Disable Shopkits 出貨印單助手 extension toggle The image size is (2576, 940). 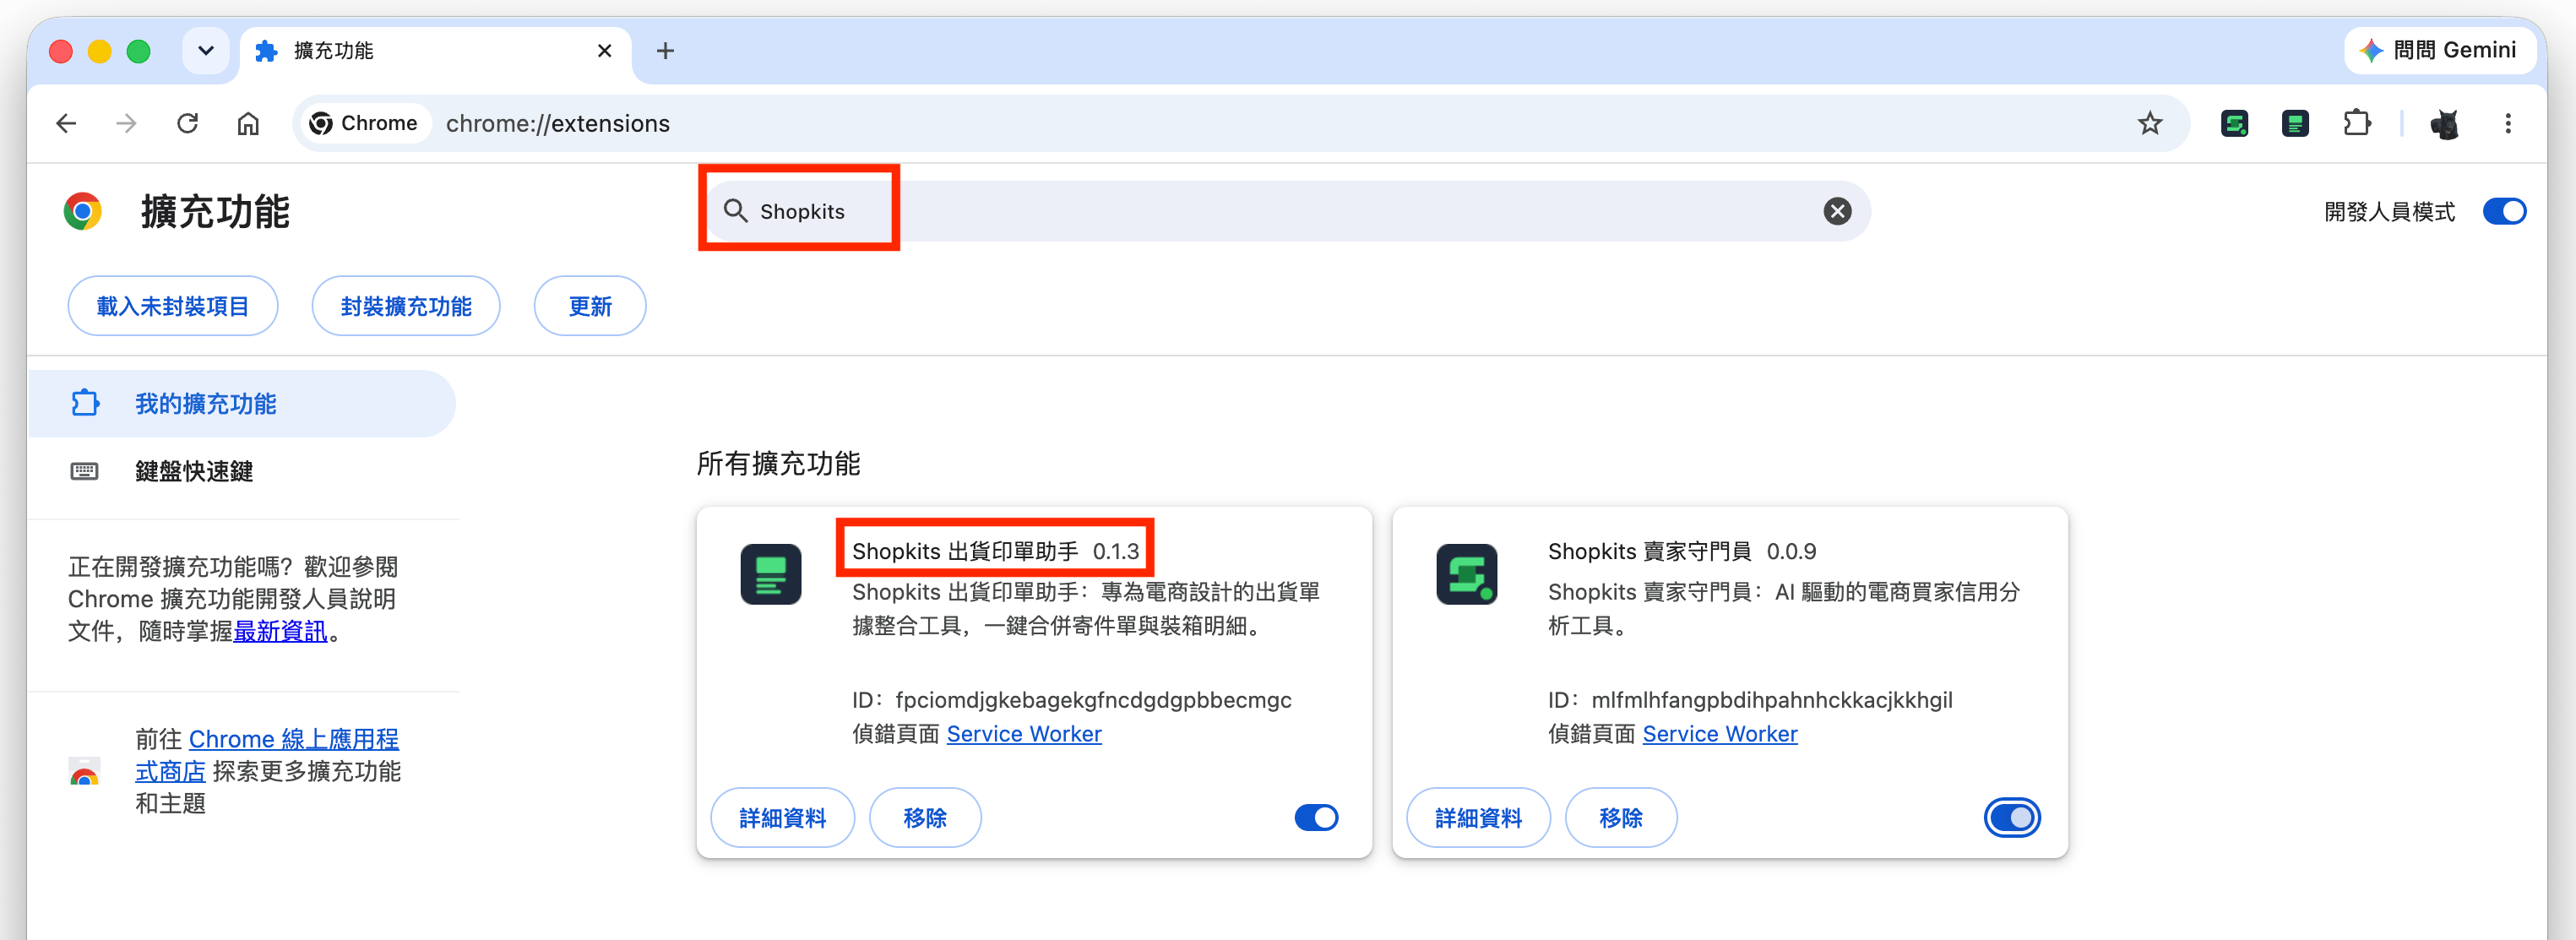pyautogui.click(x=1315, y=818)
